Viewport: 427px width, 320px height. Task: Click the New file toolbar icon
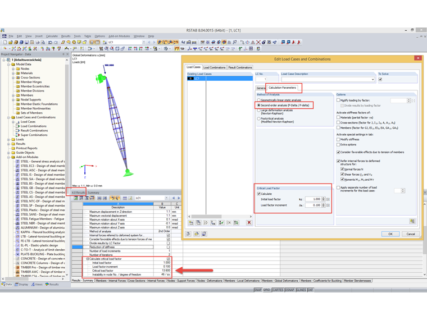point(5,42)
